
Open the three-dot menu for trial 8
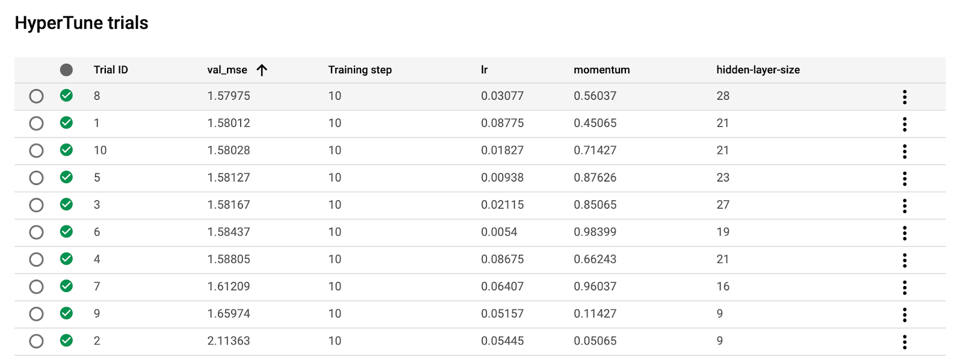(x=904, y=97)
